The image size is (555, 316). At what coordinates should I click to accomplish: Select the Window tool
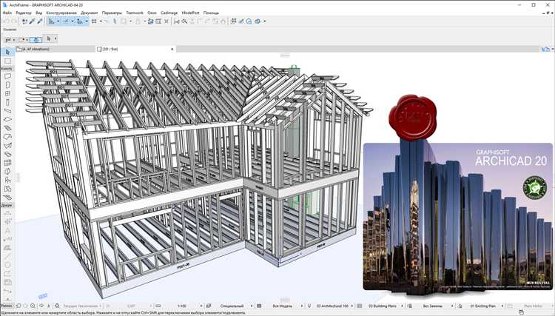(7, 93)
